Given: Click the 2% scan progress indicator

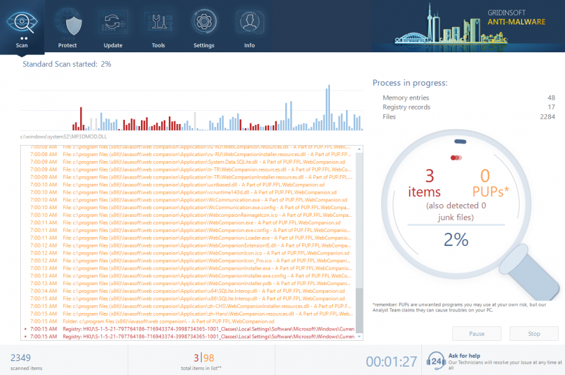Looking at the screenshot, I should tap(456, 240).
